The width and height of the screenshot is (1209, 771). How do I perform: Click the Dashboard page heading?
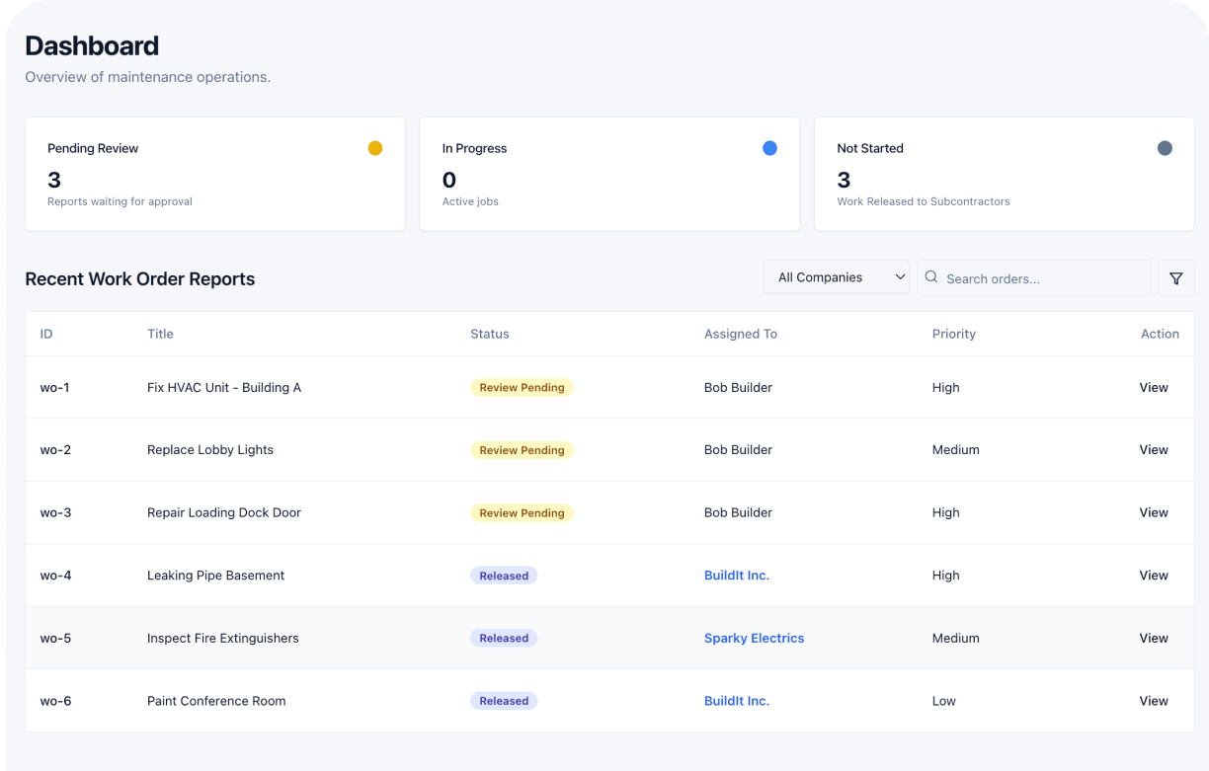[92, 45]
